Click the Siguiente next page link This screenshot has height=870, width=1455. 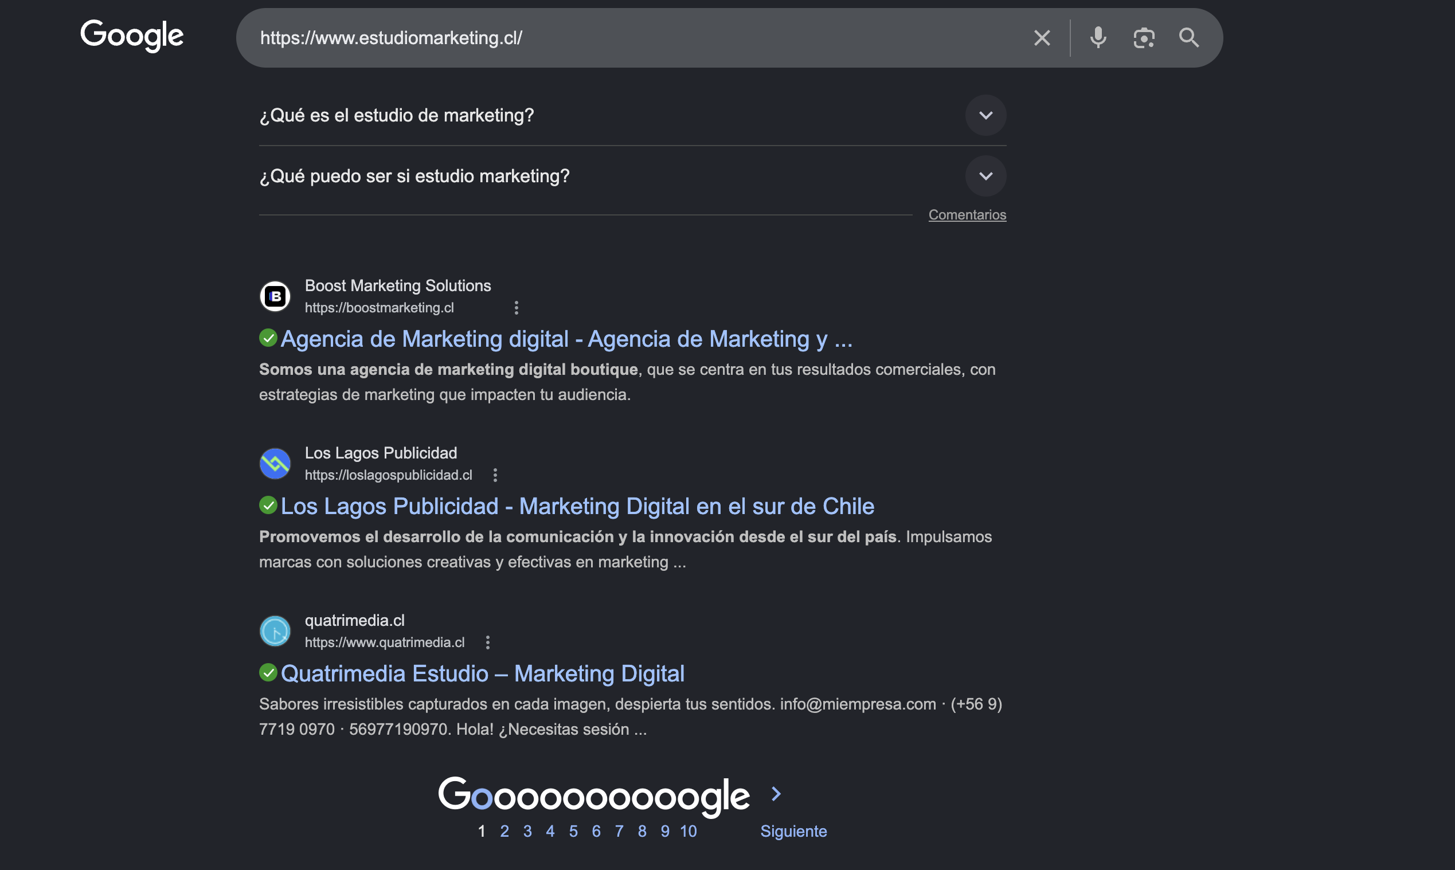click(793, 831)
